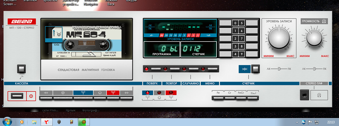
Task: Click the WorkSoft Navigator desktop icon label
Action: point(91,2)
